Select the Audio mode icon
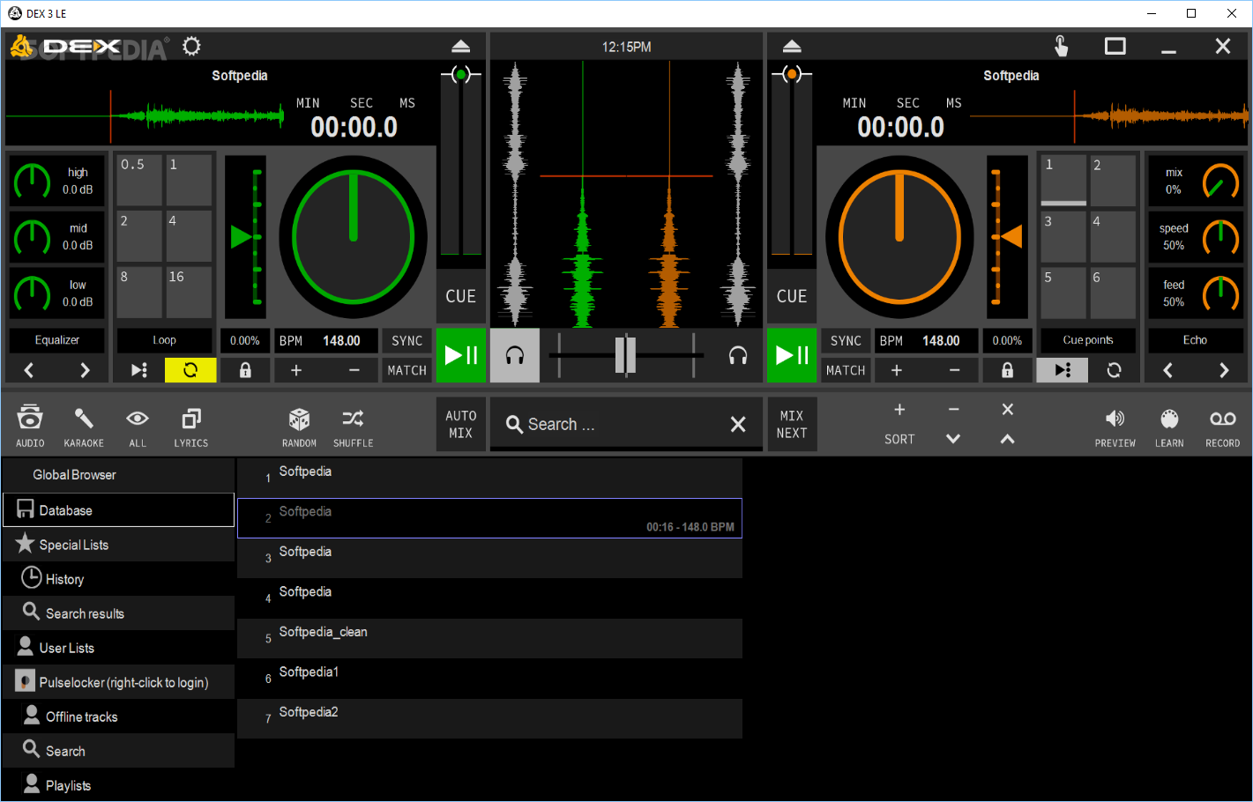 30,426
